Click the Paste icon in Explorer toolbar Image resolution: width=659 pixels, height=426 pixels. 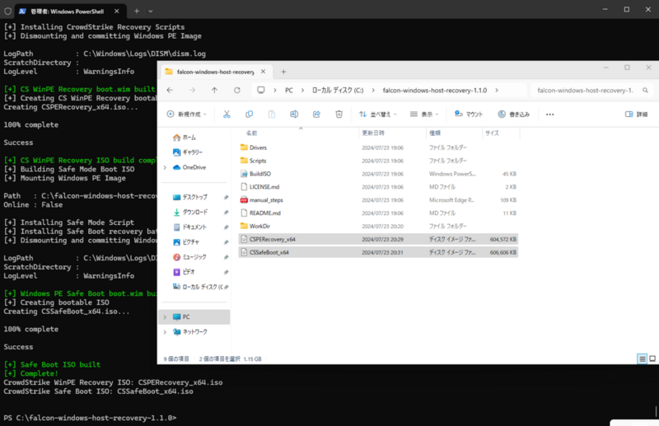(x=272, y=114)
